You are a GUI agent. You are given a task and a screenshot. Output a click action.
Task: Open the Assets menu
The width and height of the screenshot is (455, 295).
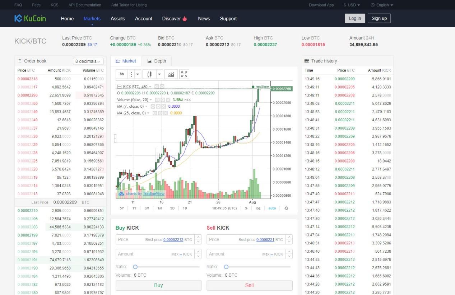click(x=118, y=19)
